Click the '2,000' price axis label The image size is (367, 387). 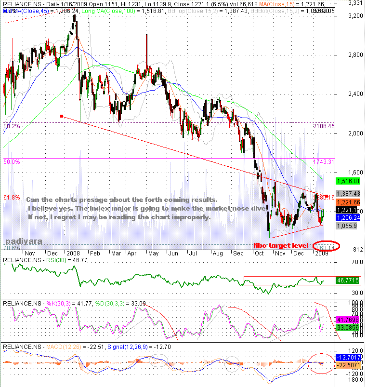pyautogui.click(x=355, y=133)
